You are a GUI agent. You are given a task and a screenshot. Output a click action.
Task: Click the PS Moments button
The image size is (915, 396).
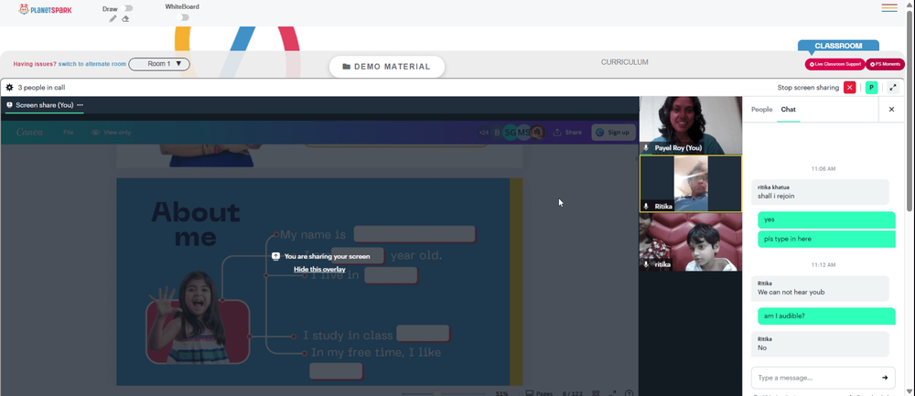(x=885, y=64)
